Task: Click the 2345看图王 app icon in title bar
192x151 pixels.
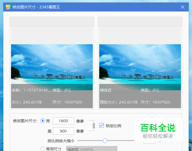Action: (8, 7)
